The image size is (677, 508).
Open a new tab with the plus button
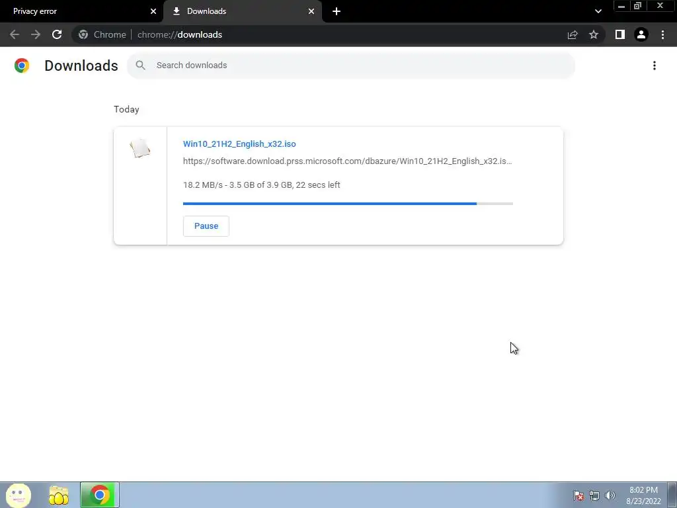tap(337, 11)
